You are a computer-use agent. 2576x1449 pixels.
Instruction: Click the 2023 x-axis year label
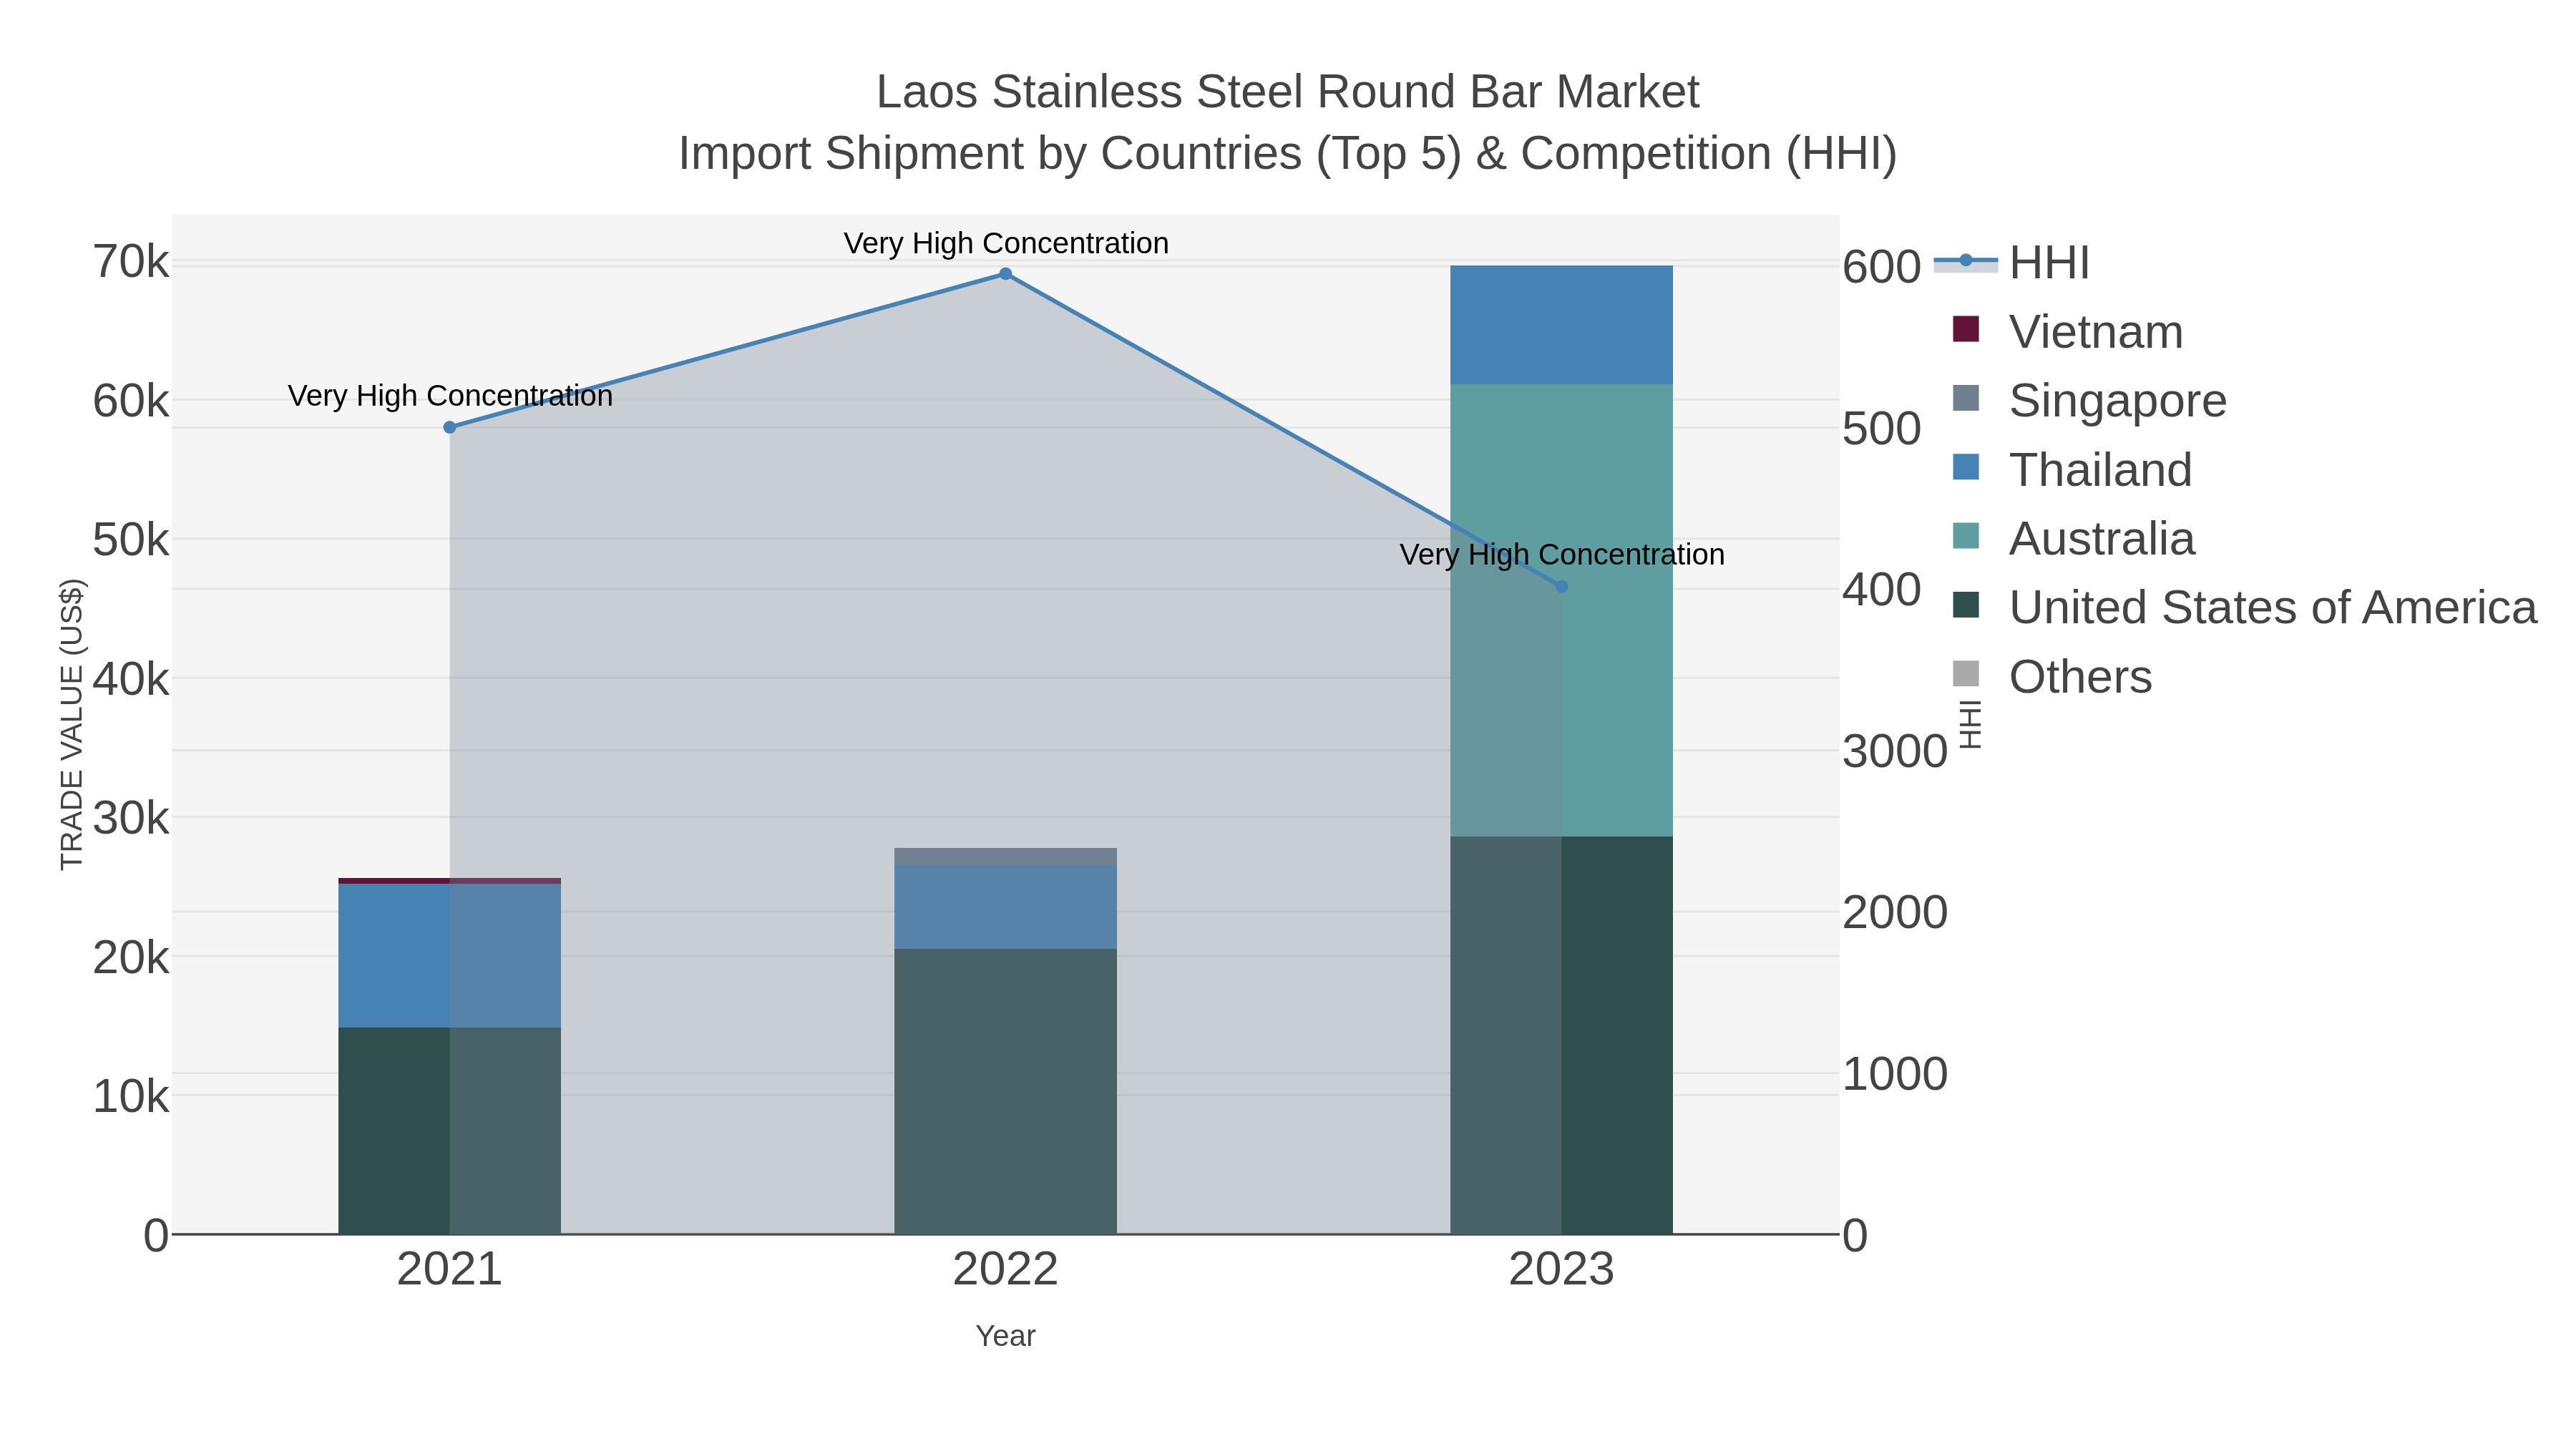pyautogui.click(x=1561, y=1270)
